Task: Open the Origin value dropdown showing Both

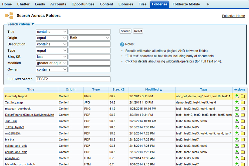Action: coord(90,38)
